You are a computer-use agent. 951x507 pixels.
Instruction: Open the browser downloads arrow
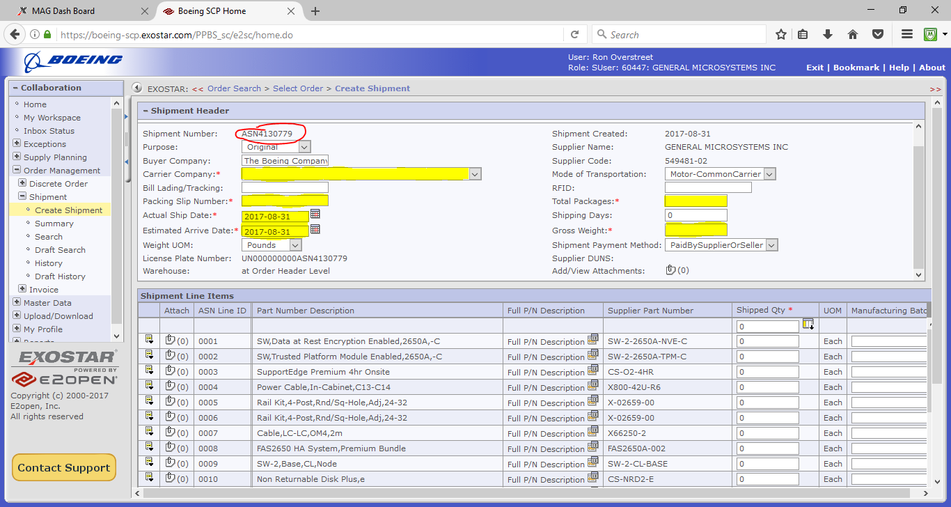[x=828, y=35]
